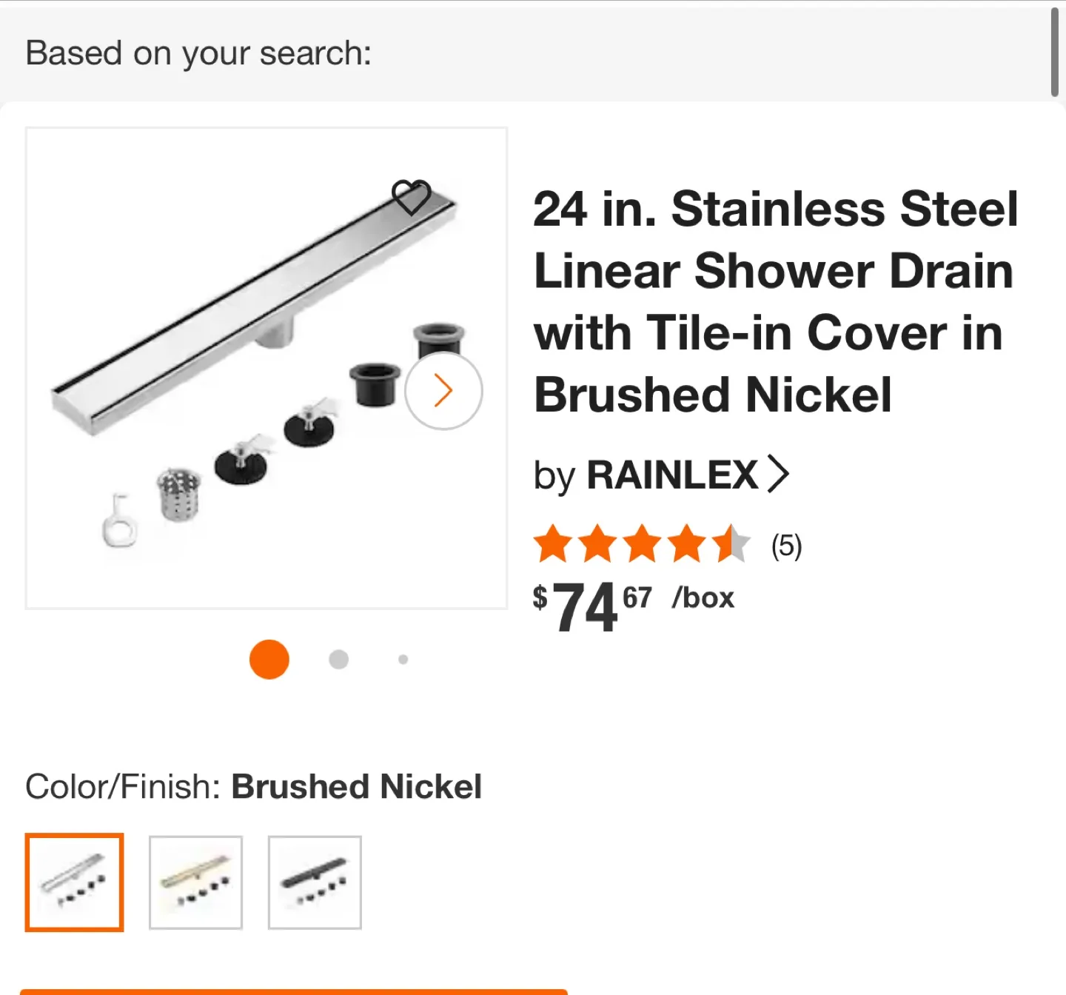This screenshot has height=995, width=1066.
Task: Choose the Brushed Nickel finish swatch
Action: click(x=74, y=882)
